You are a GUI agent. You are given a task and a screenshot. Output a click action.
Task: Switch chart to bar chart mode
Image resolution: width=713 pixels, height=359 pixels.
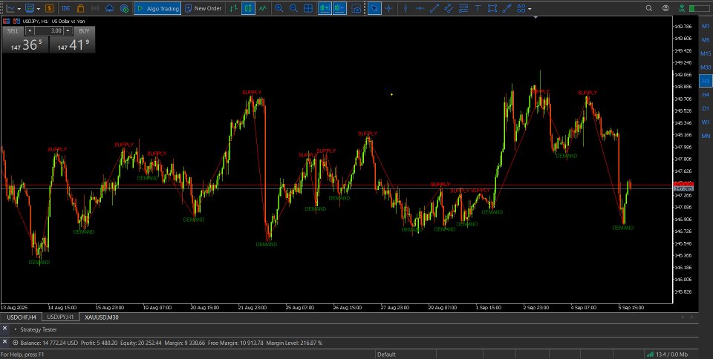pyautogui.click(x=233, y=8)
